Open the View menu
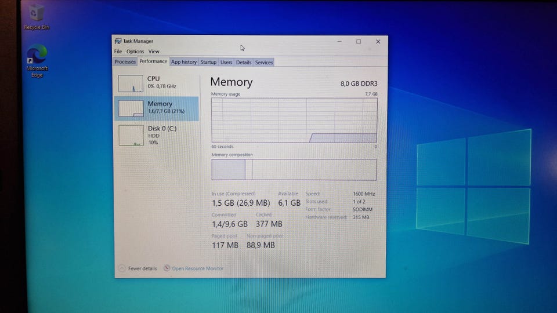Screen dimensions: 557x313 [154, 52]
